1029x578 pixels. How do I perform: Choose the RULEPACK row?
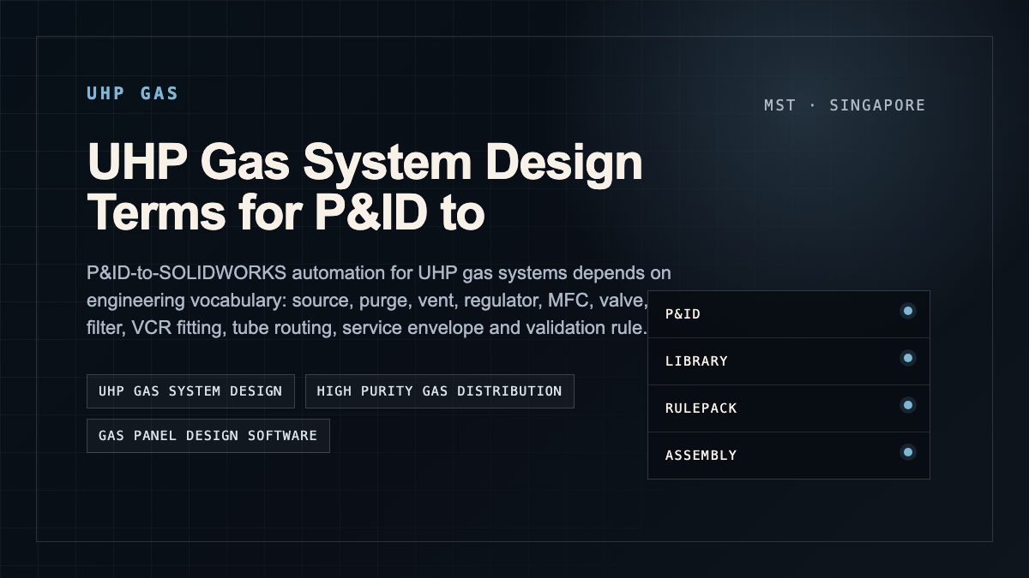(x=789, y=408)
